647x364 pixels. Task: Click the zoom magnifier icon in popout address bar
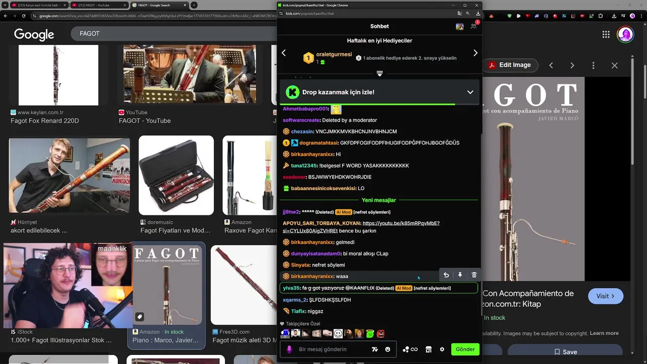[468, 14]
